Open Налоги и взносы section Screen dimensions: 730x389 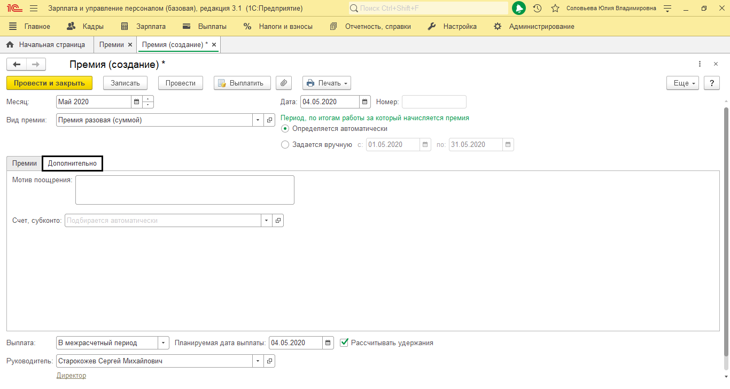[278, 26]
